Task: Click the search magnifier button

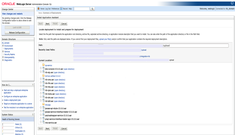Action: click(x=92, y=9)
